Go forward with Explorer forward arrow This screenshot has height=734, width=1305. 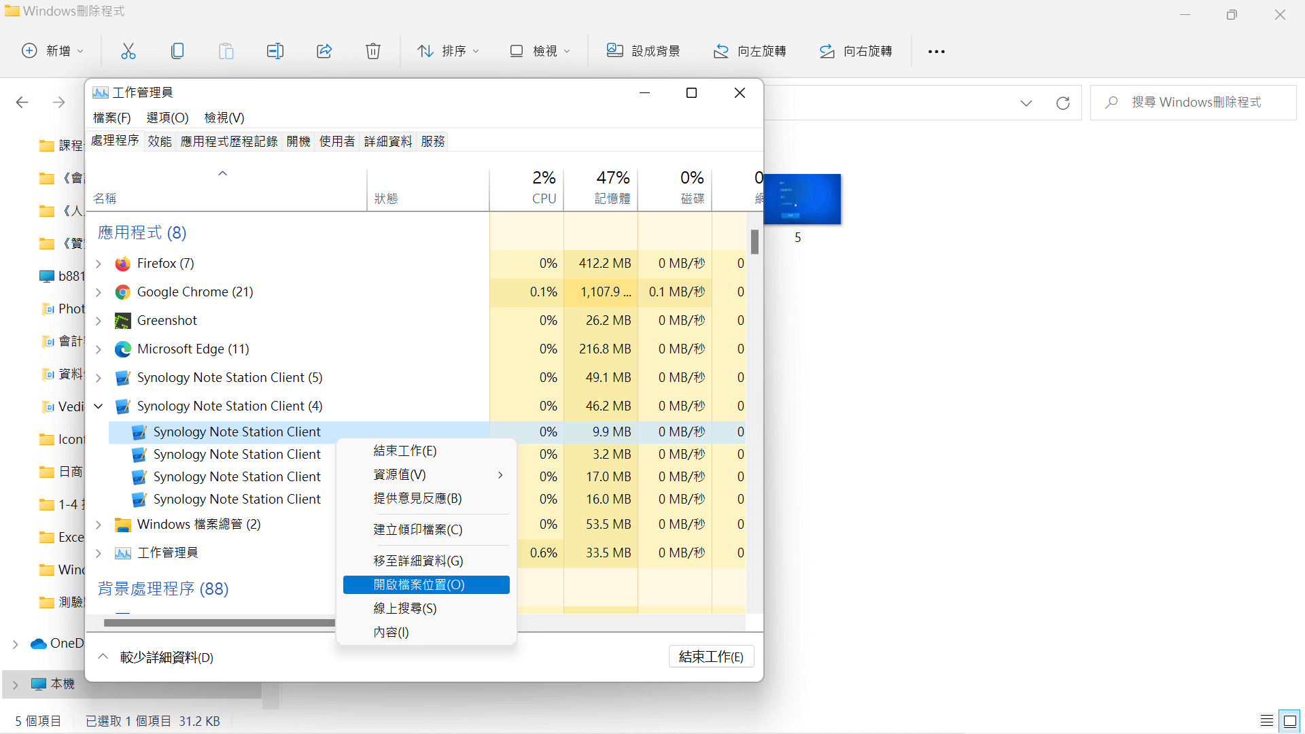click(x=59, y=103)
